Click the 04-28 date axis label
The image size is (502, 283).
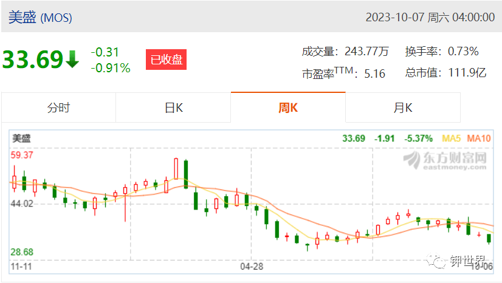coord(252,267)
